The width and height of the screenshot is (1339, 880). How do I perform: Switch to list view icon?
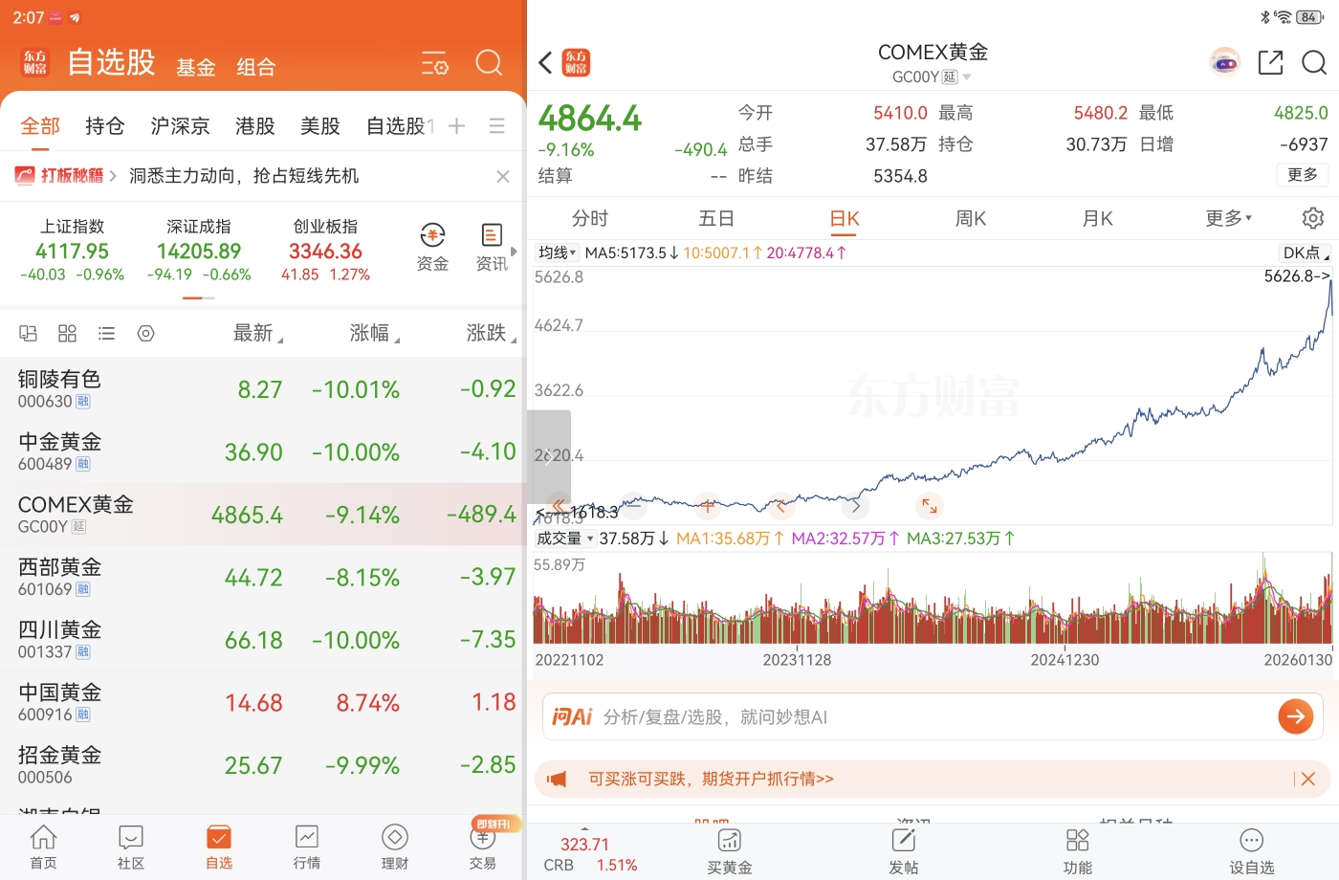pos(106,333)
